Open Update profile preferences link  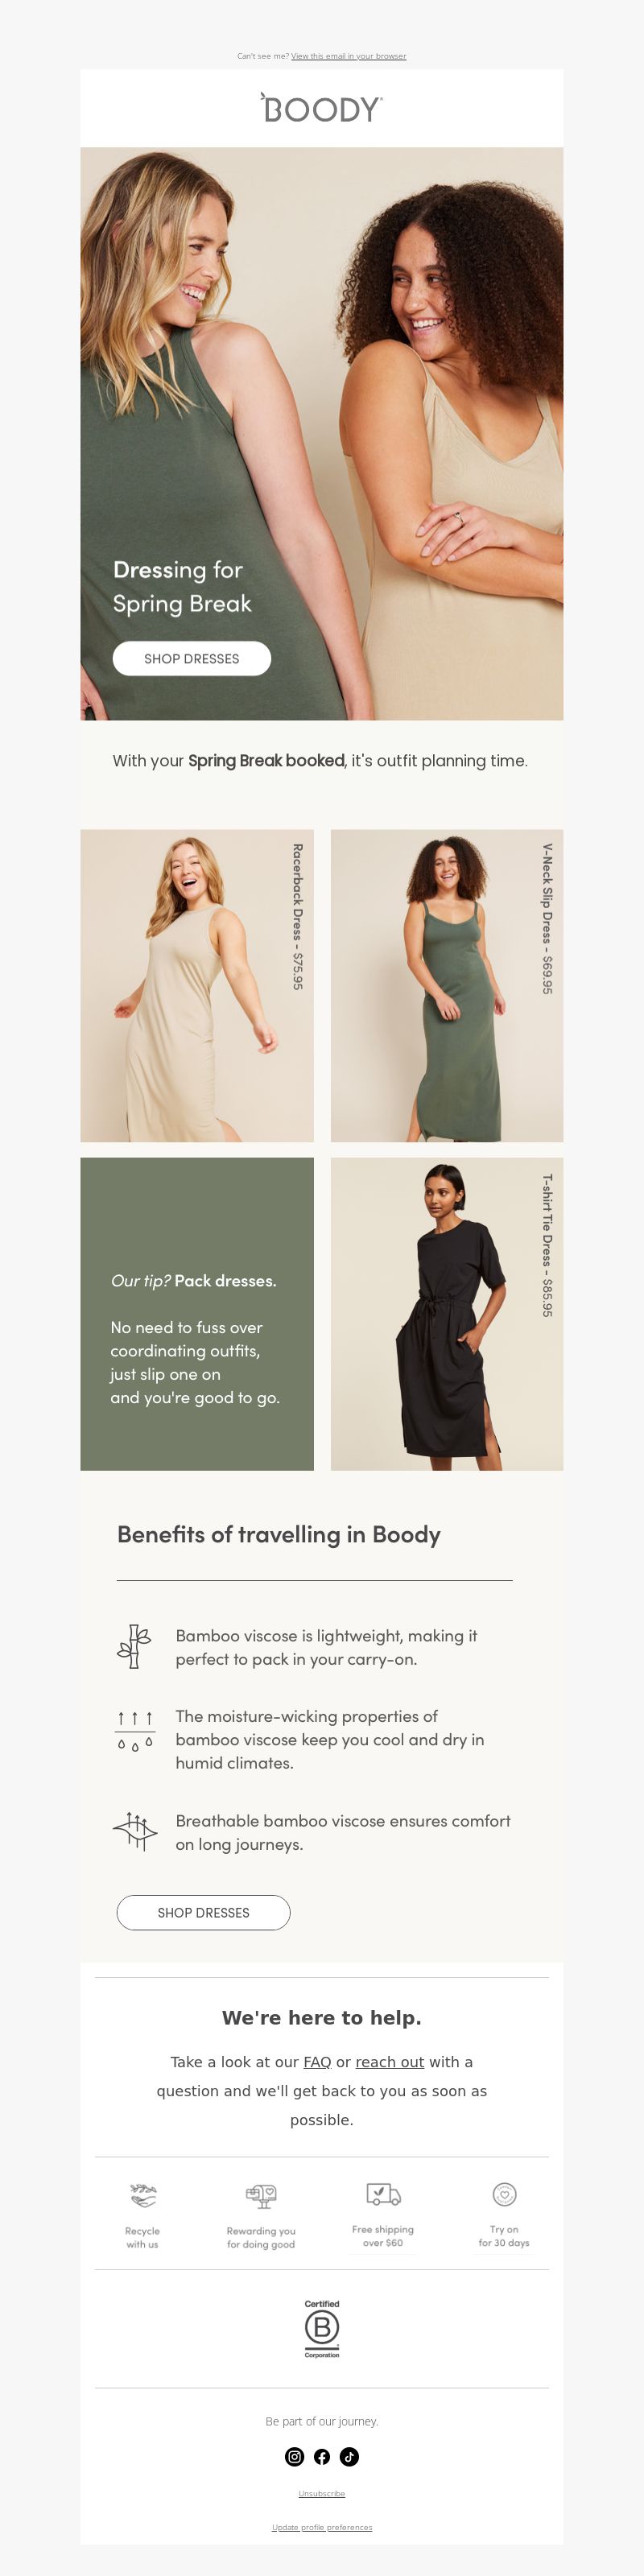322,2527
